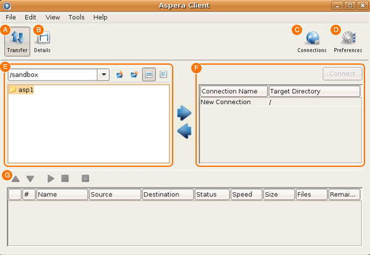Close the Aspera Client window
This screenshot has height=255, width=370.
(363, 6)
